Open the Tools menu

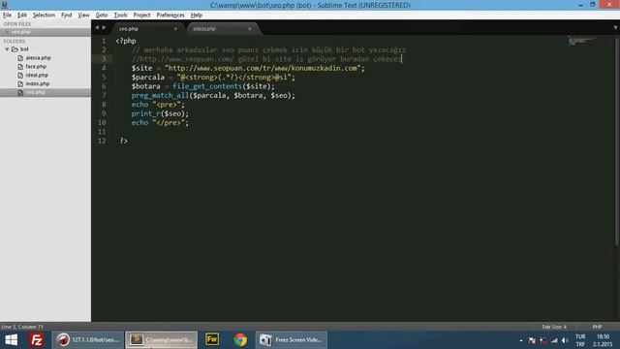tap(120, 16)
